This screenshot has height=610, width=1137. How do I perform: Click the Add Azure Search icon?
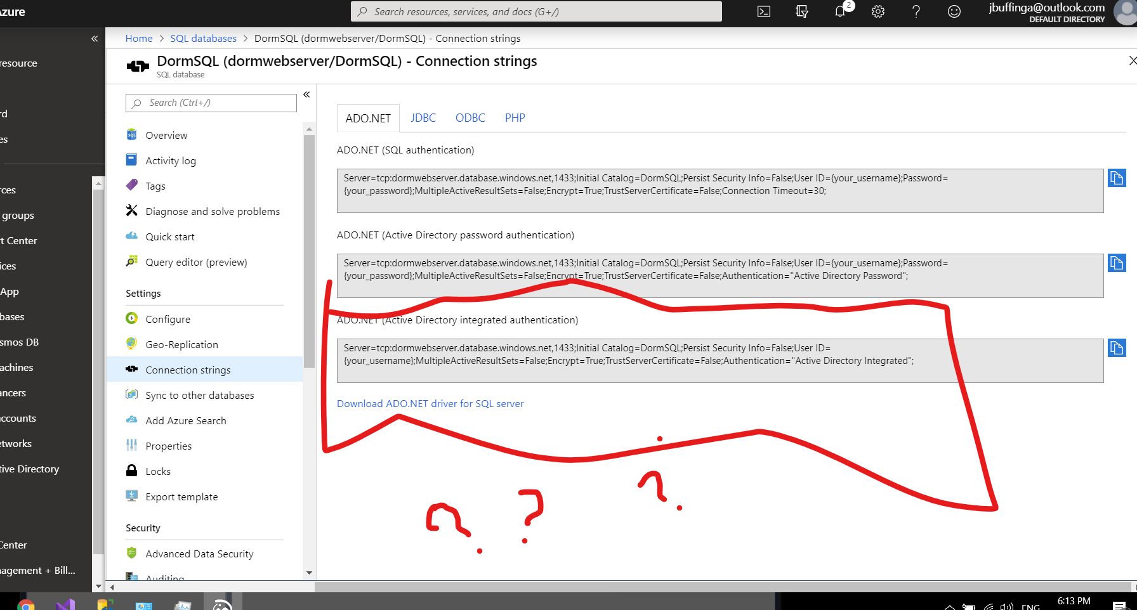click(x=132, y=420)
